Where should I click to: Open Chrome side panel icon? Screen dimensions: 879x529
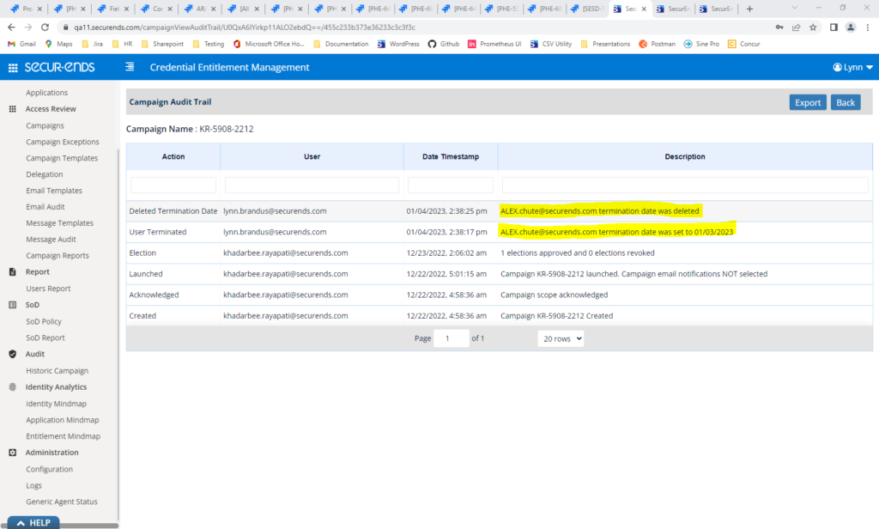[834, 27]
